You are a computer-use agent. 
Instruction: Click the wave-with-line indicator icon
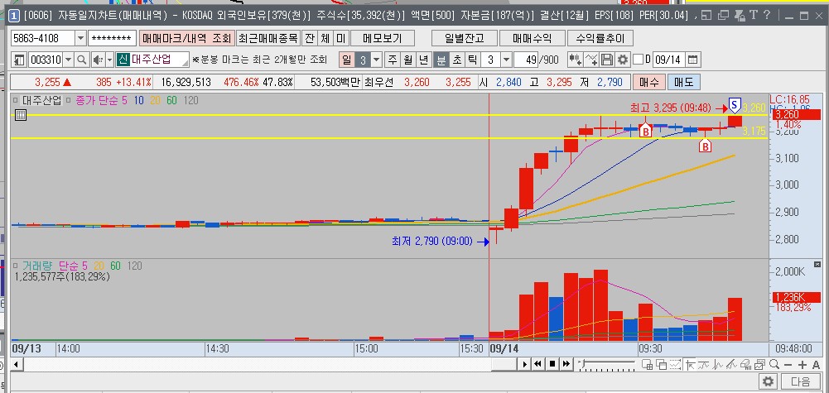click(704, 364)
